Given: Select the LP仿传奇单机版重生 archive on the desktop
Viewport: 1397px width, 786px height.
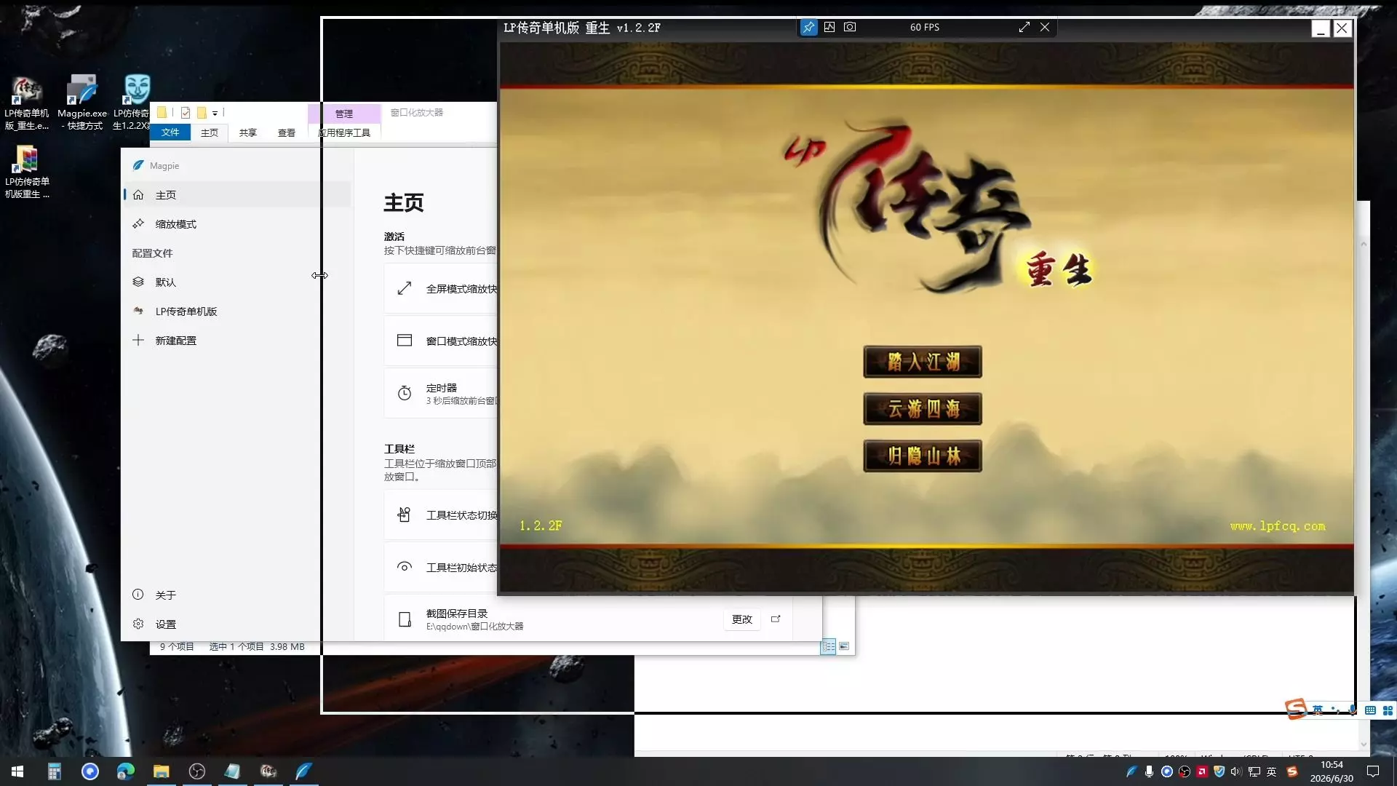Looking at the screenshot, I should (27, 172).
